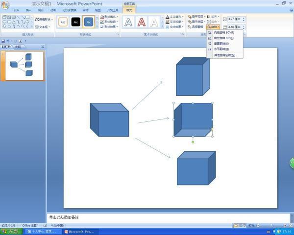Image resolution: width=294 pixels, height=235 pixels.
Task: Switch to Normal view in status bar
Action: click(x=236, y=225)
